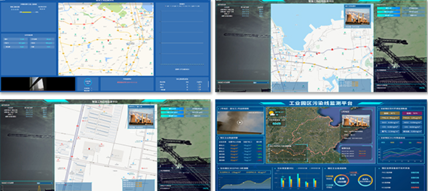Select the first cyan tab right of the street-grid map
The image size is (428, 191).
[172, 109]
